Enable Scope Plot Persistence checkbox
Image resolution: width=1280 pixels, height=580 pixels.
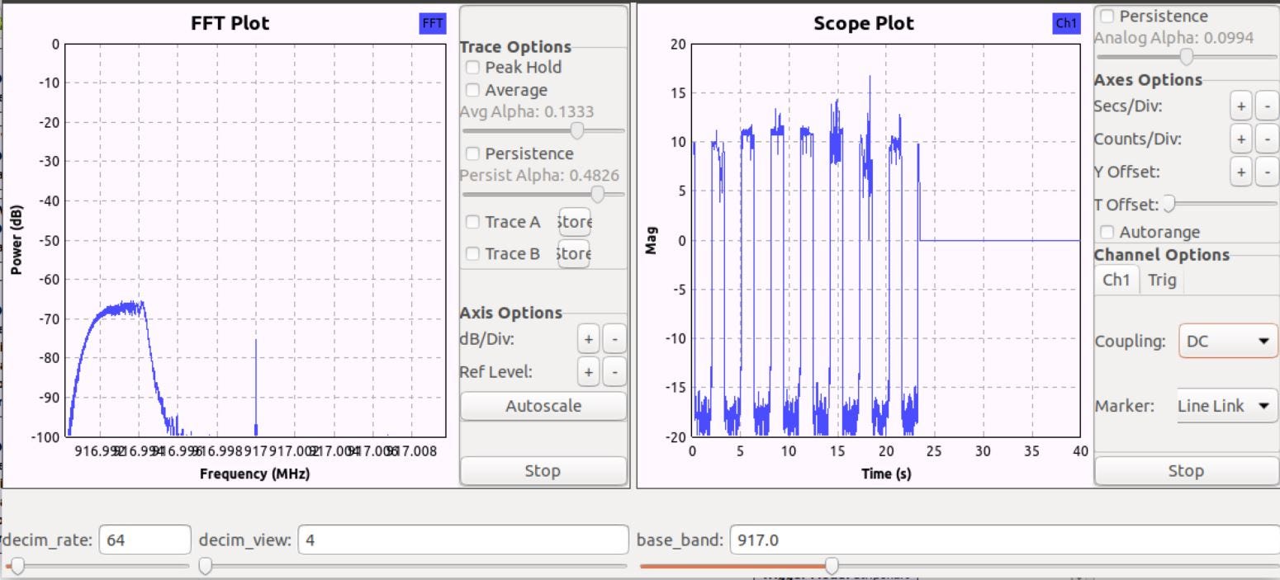(x=1107, y=17)
